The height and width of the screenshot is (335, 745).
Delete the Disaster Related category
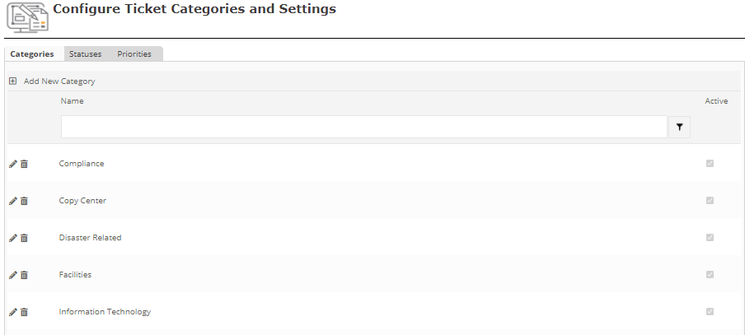click(24, 238)
